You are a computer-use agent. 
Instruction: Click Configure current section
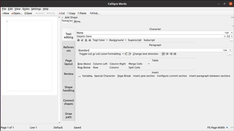click(x=172, y=76)
